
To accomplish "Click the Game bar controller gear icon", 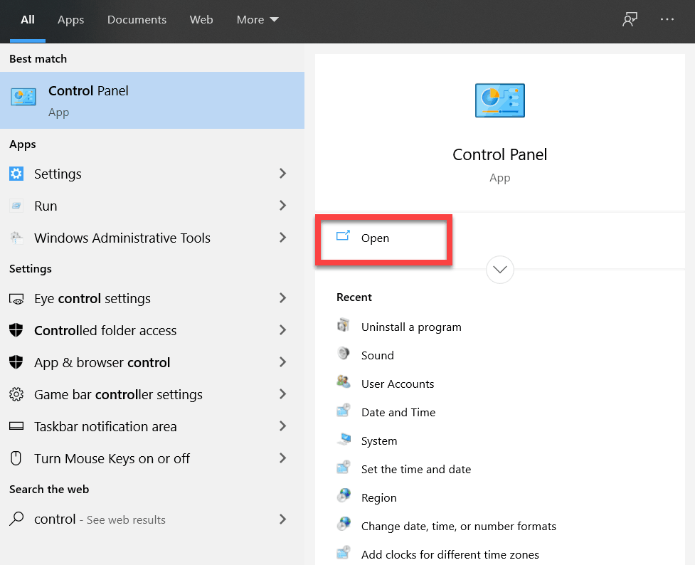I will tap(16, 394).
